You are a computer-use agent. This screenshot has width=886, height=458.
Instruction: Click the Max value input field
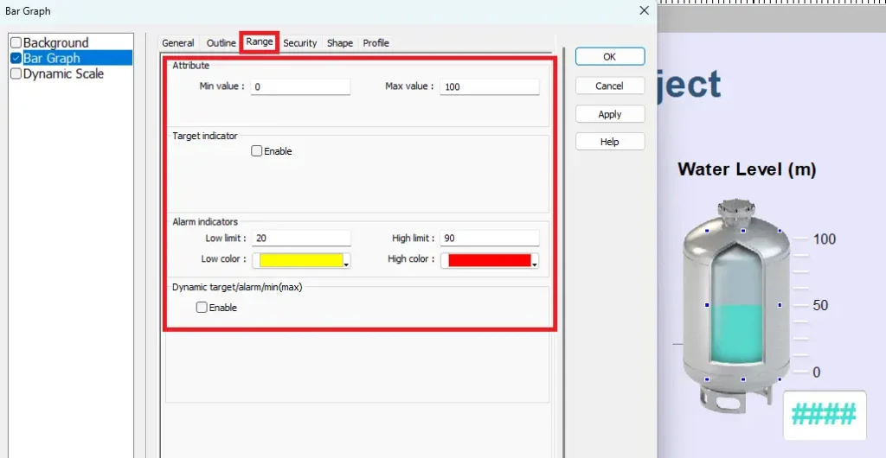point(490,87)
